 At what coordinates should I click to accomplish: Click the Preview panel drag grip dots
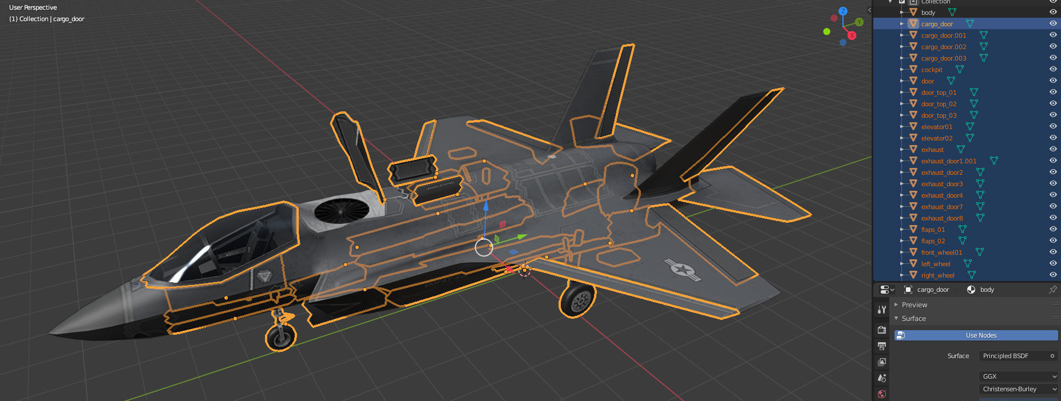pos(1055,304)
